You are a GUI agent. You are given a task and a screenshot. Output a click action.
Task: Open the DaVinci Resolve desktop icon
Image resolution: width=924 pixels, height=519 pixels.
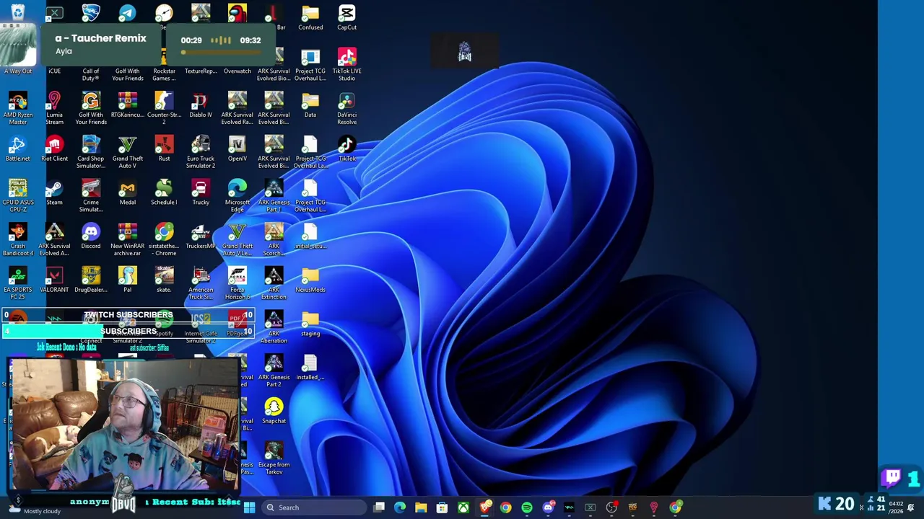coord(346,108)
